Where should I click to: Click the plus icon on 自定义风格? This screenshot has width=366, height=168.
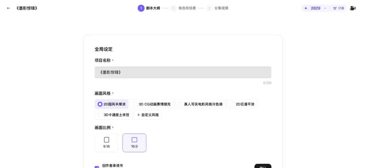139,115
